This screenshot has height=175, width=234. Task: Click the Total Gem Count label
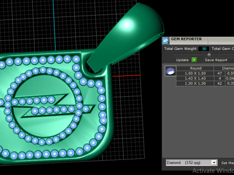tap(222, 49)
